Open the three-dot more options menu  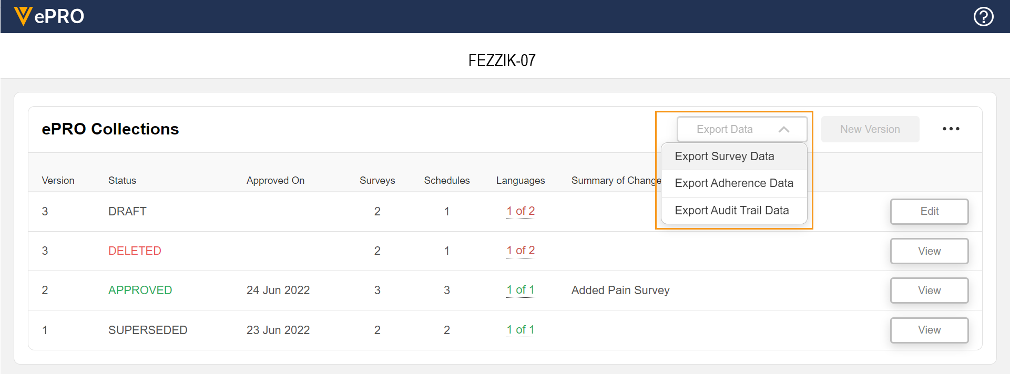[x=951, y=129]
